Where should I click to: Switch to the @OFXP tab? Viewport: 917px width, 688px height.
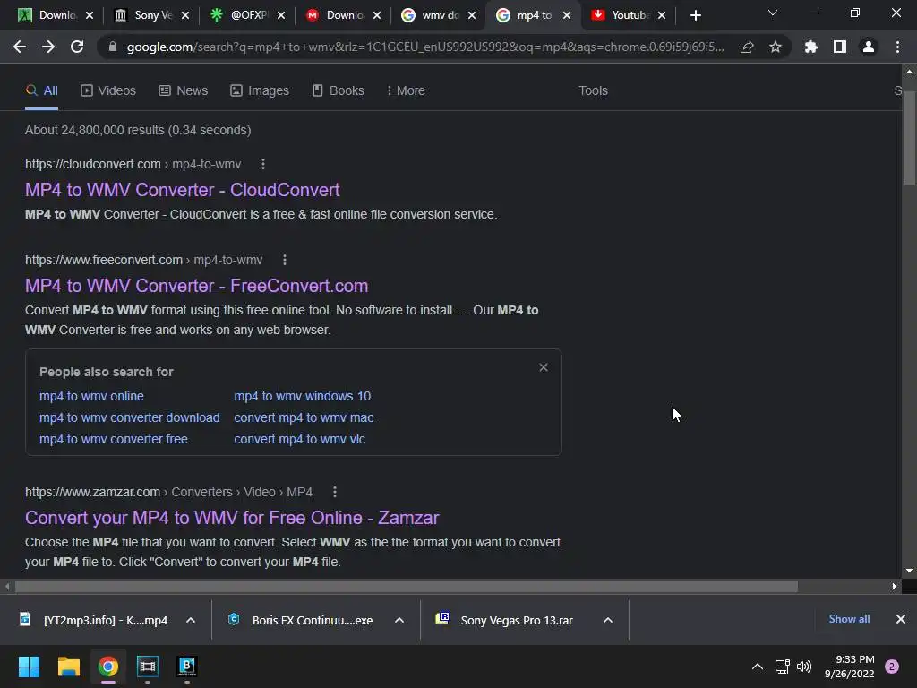pos(249,15)
